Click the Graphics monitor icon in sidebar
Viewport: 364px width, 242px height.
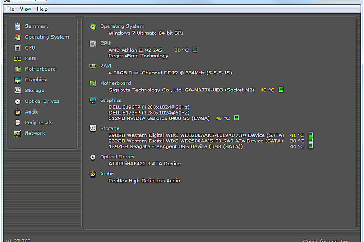[x=17, y=80]
